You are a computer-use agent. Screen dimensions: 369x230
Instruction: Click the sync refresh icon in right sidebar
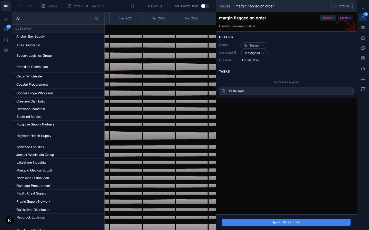(363, 48)
